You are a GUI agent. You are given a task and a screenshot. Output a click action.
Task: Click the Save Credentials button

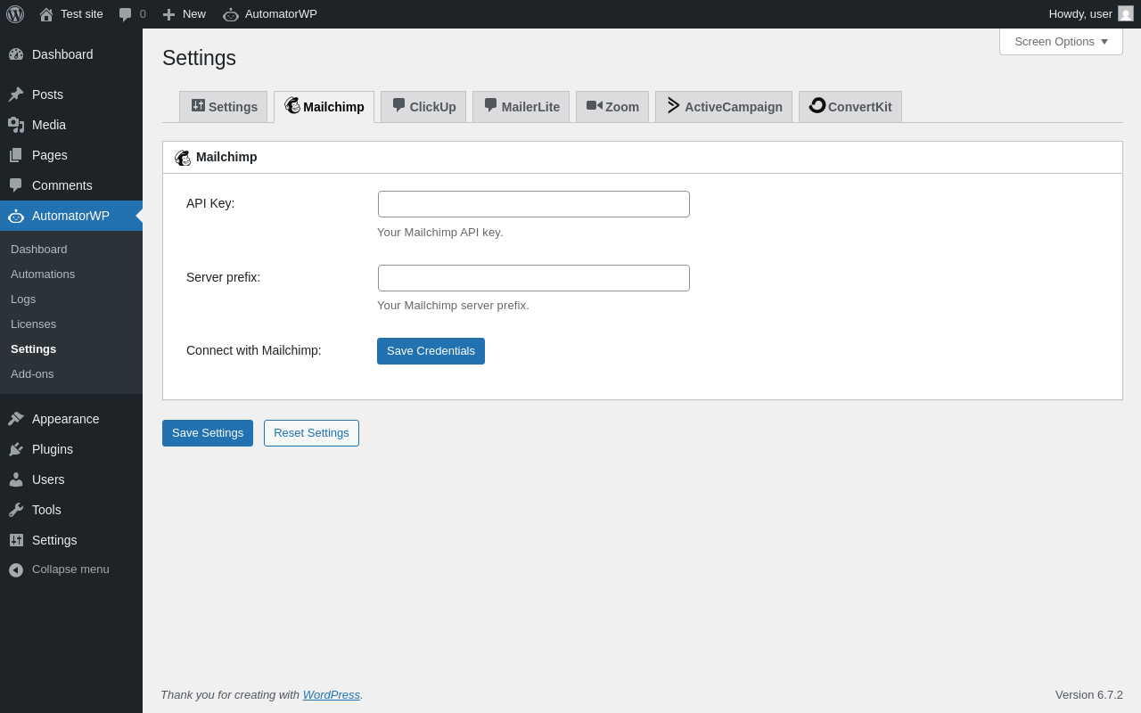(x=431, y=351)
